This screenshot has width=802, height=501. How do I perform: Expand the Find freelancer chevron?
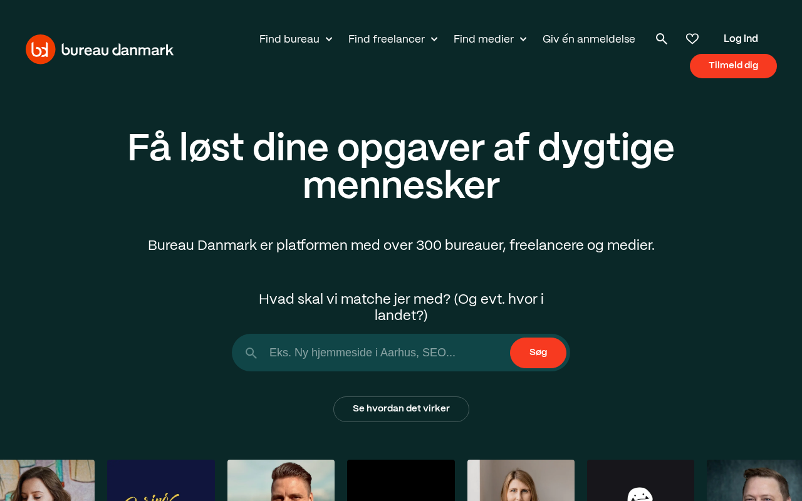pyautogui.click(x=434, y=39)
